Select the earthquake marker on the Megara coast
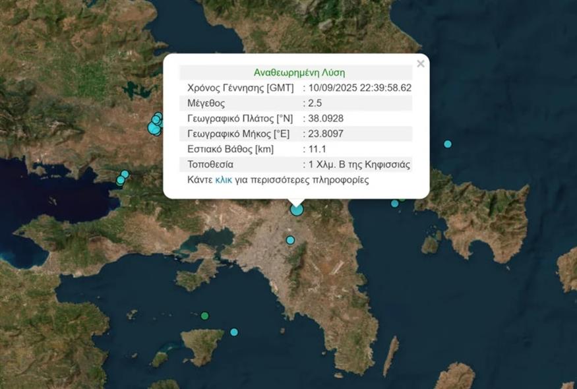577x389 pixels. tap(119, 180)
